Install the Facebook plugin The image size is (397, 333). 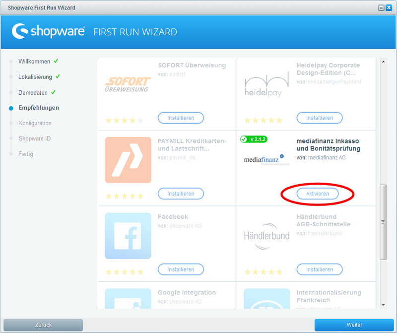181,269
